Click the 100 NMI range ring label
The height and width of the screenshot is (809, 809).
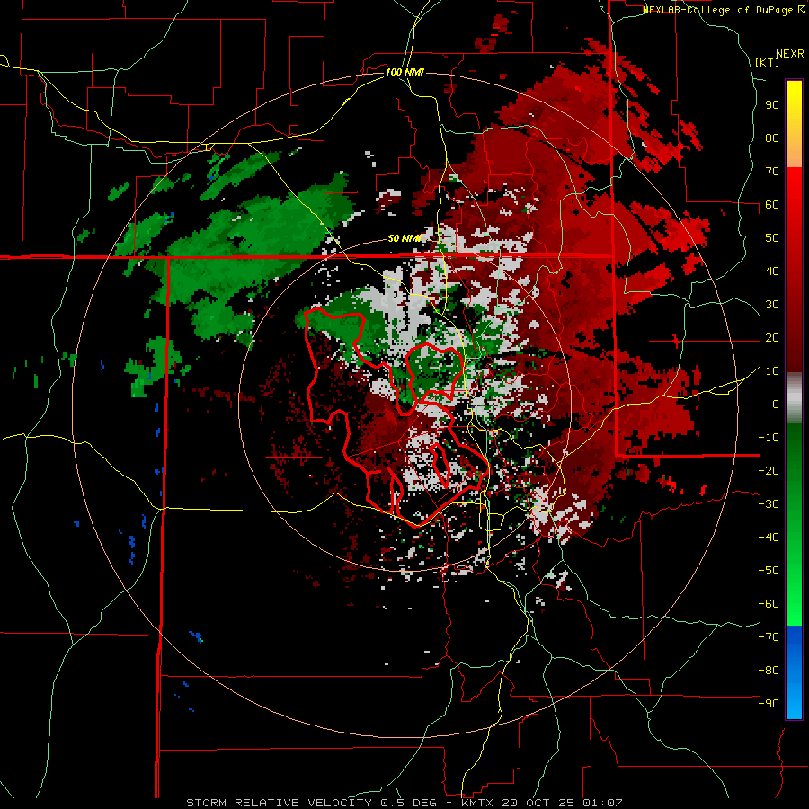click(x=404, y=72)
